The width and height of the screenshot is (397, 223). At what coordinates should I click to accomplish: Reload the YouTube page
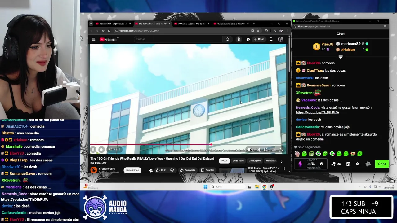point(103,31)
